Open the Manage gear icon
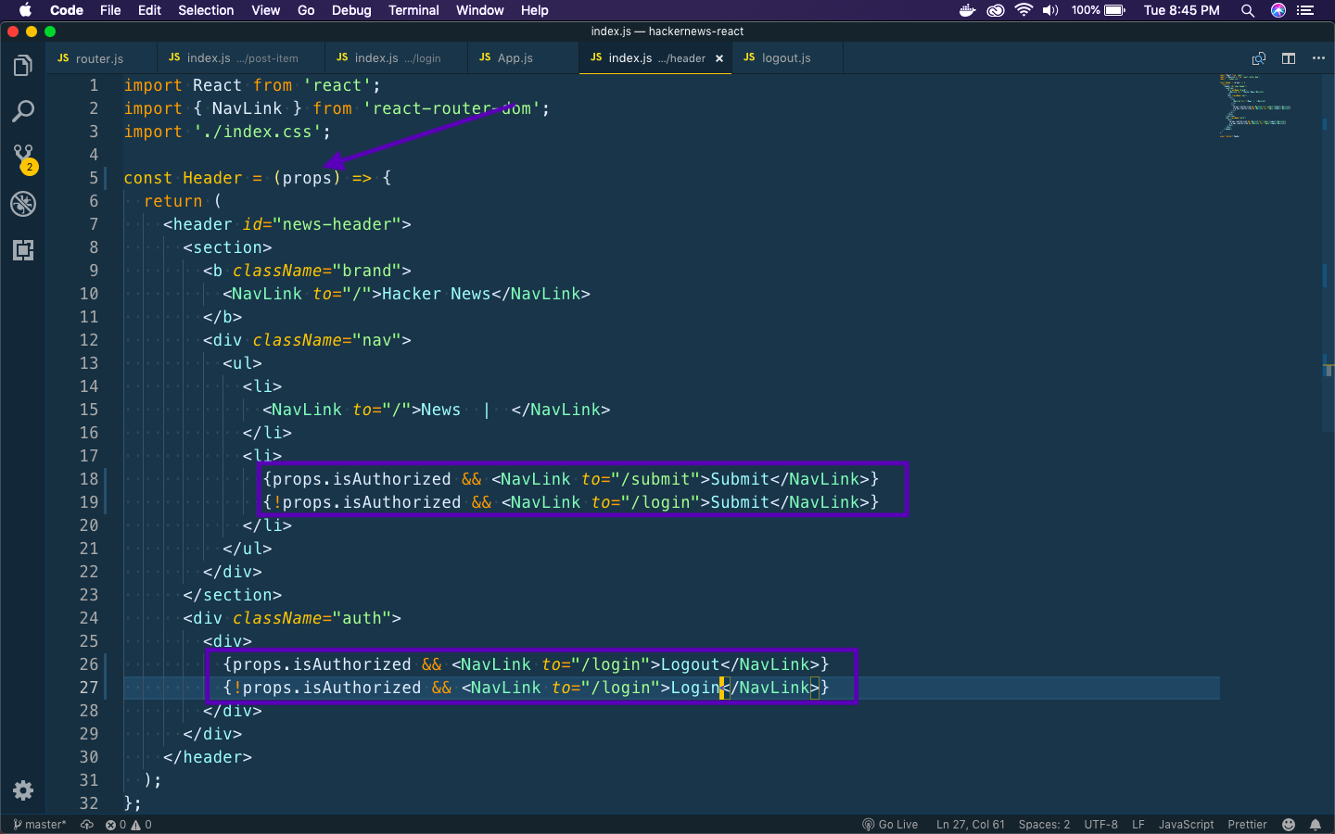 [23, 790]
